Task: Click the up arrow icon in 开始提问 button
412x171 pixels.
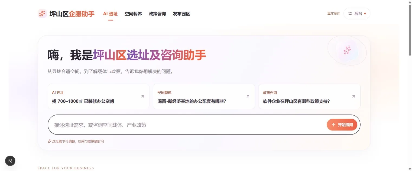Action: (x=333, y=125)
